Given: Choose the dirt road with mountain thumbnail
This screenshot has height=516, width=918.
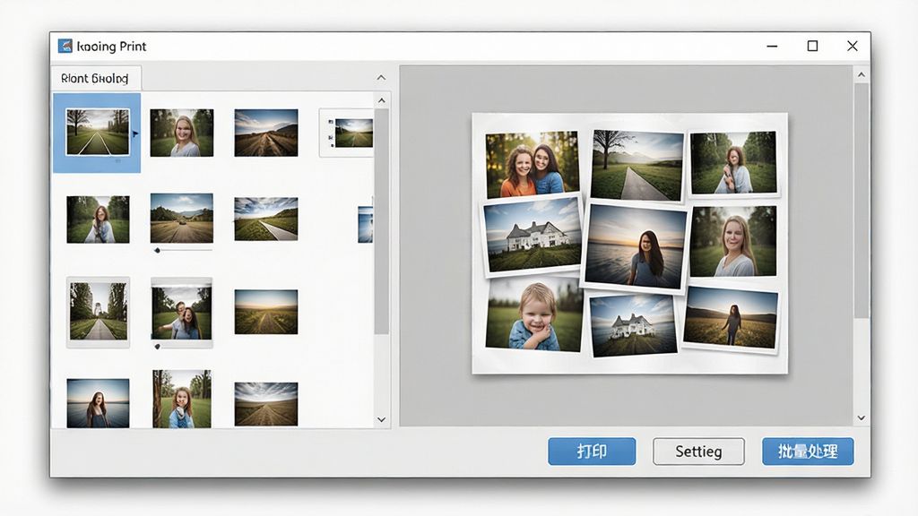Looking at the screenshot, I should point(265,133).
